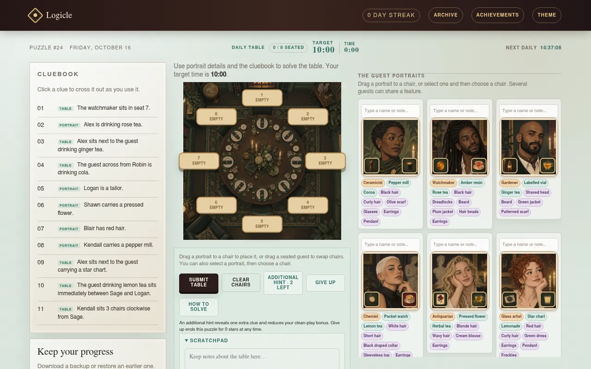Click the rose tea cup icon on the Watchmaker portrait
This screenshot has width=591, height=369.
point(479,165)
